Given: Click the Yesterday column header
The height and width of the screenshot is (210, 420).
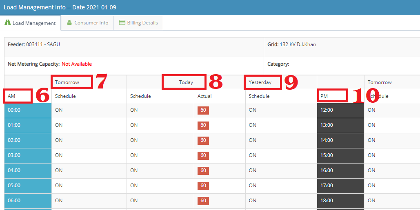Looking at the screenshot, I should point(260,82).
